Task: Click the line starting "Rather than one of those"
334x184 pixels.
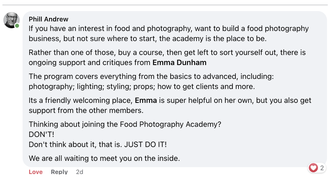Action: click(x=167, y=52)
